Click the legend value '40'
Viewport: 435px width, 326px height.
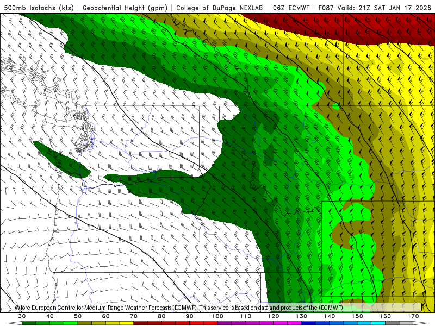tap(50, 316)
